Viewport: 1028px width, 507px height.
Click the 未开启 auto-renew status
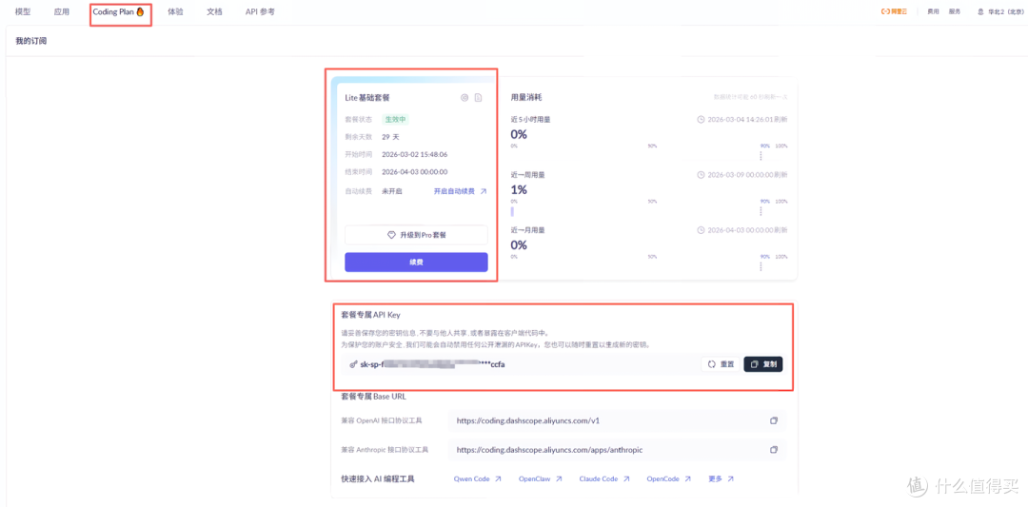[391, 191]
